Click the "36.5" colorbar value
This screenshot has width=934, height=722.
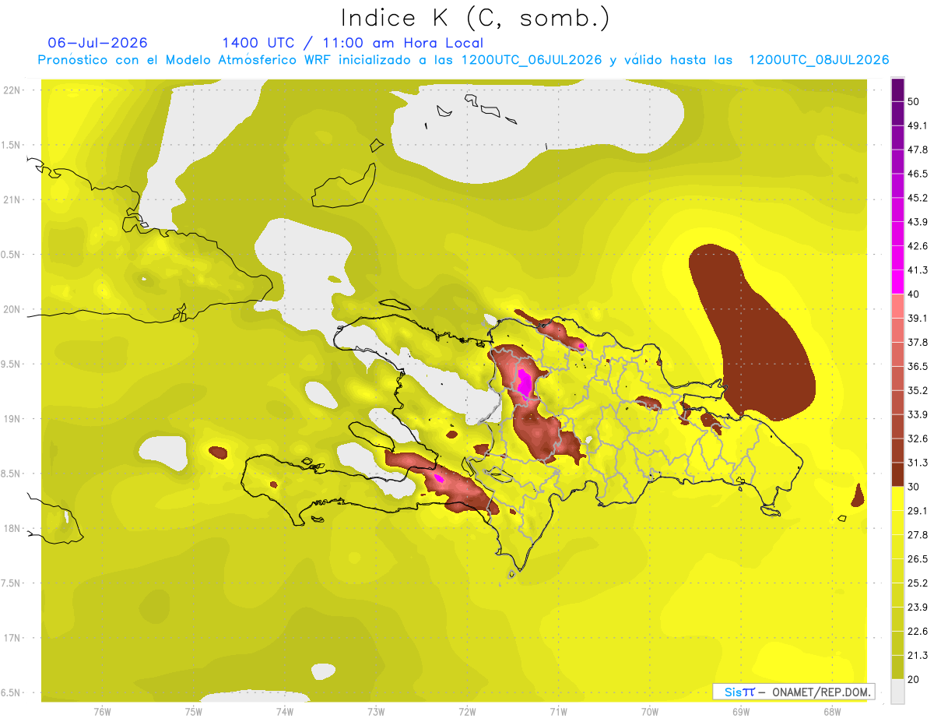pos(918,366)
